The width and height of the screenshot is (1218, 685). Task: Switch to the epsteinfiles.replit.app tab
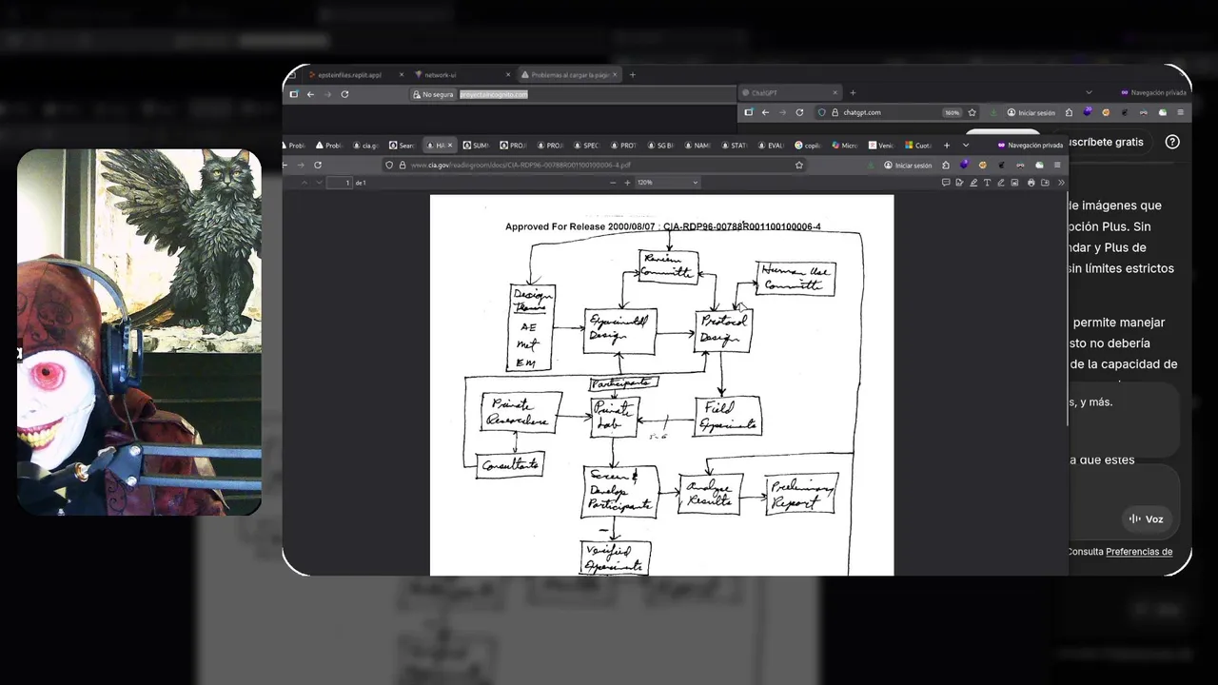coord(349,74)
